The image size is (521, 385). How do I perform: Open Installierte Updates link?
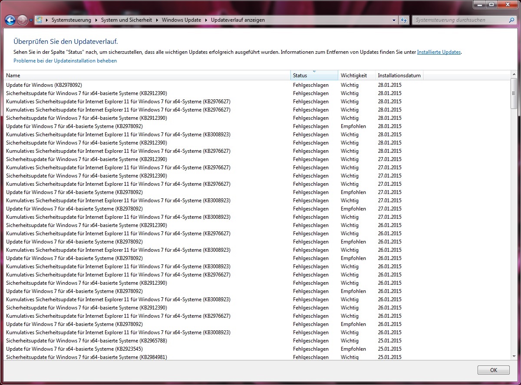point(439,52)
